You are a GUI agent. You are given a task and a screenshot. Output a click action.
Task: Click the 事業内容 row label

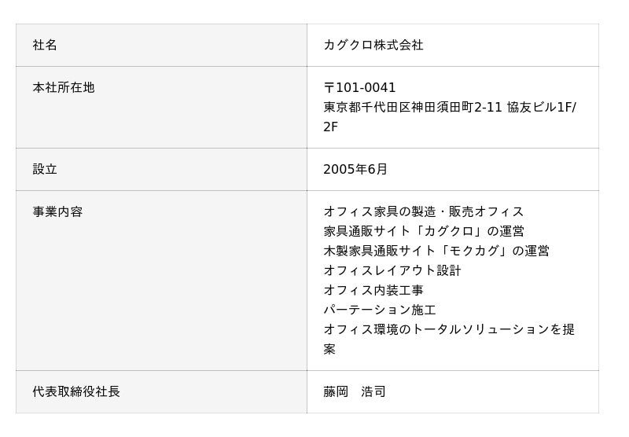click(x=57, y=212)
